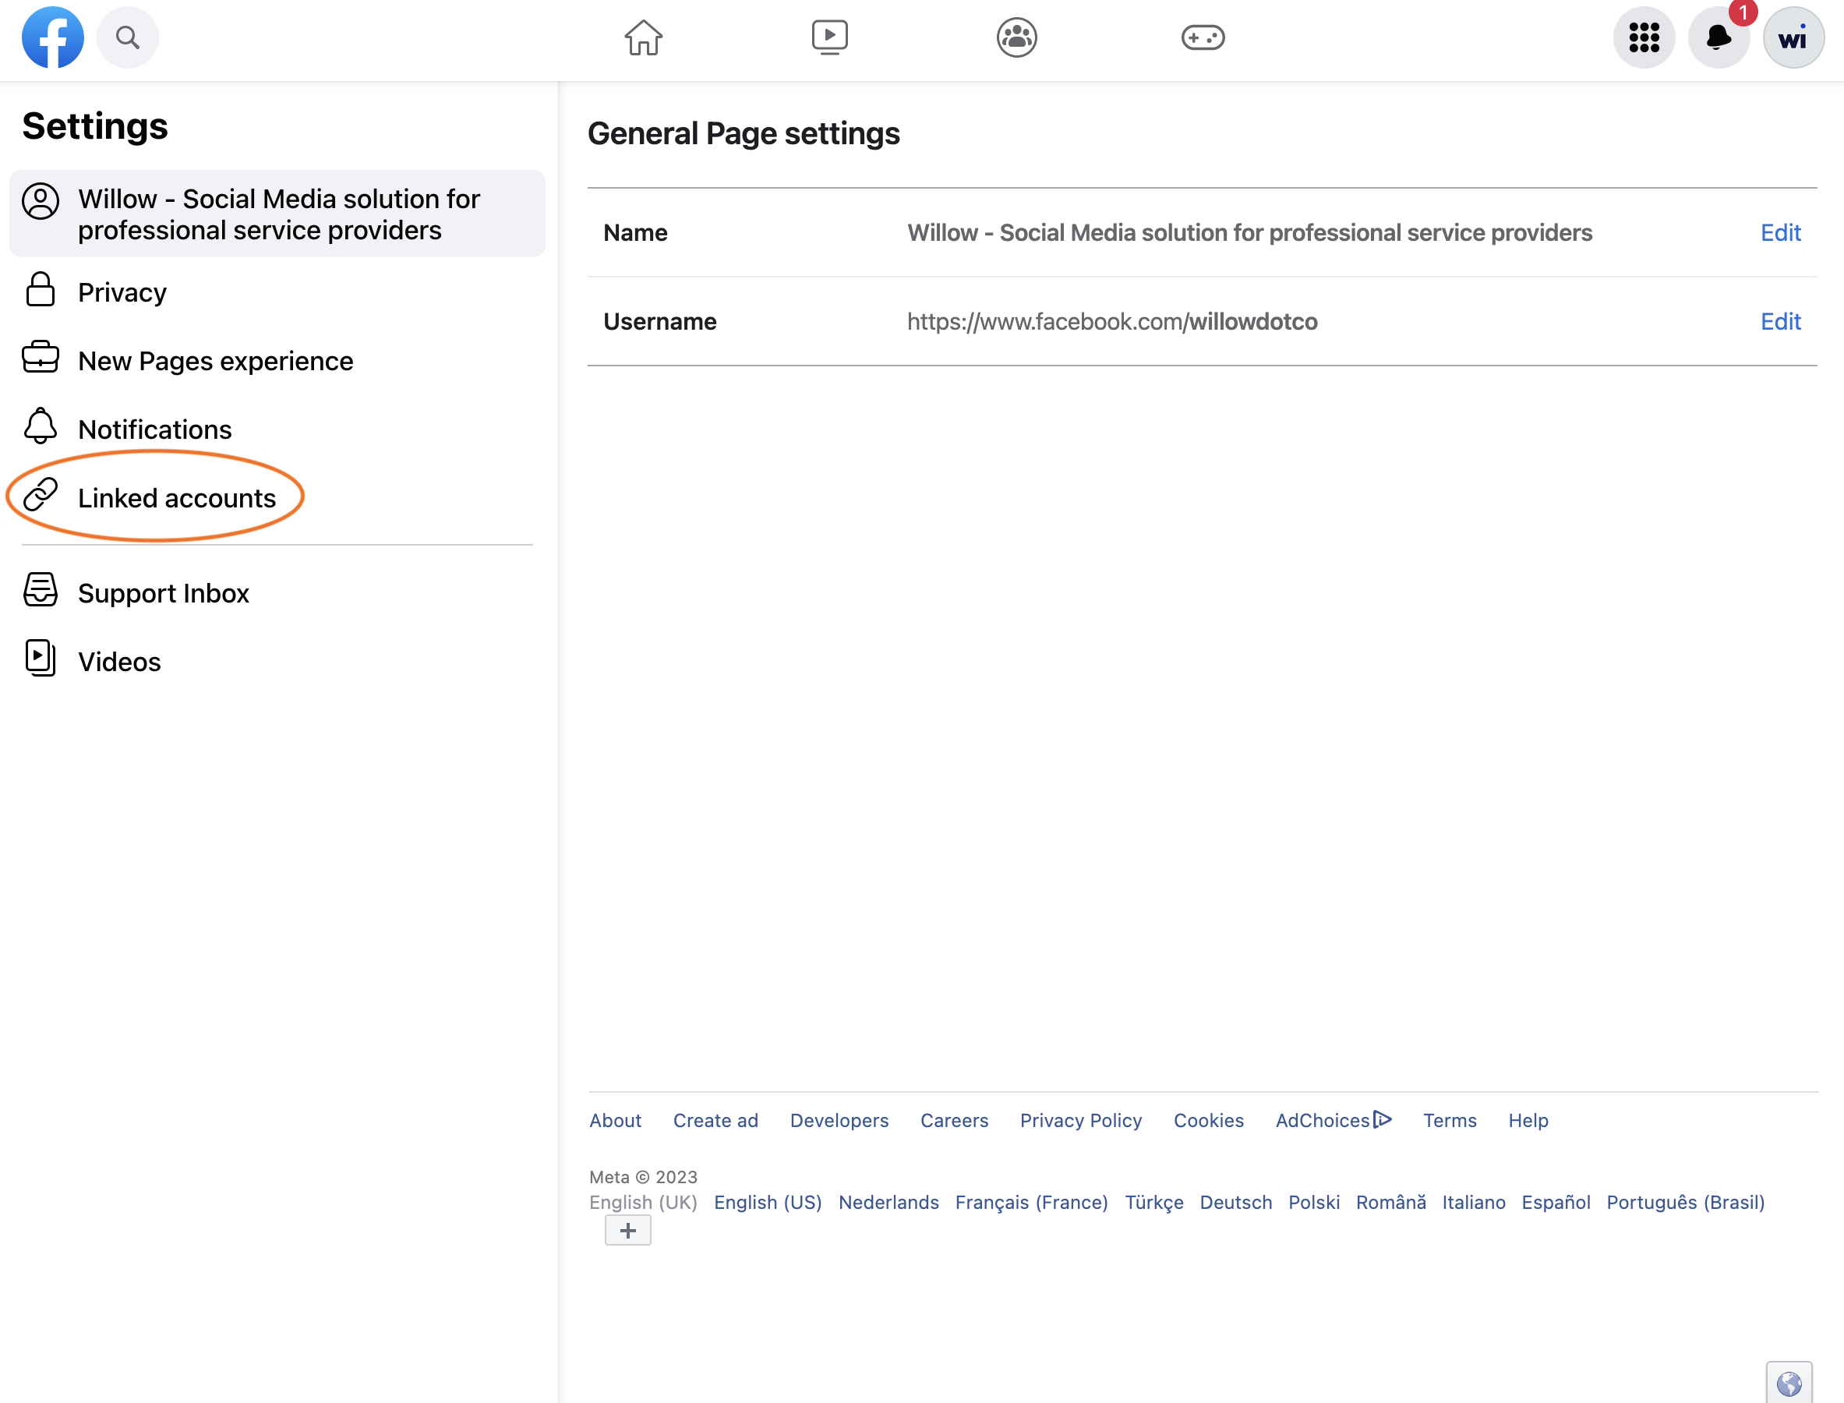Edit the page Username
The width and height of the screenshot is (1844, 1403).
(x=1781, y=321)
